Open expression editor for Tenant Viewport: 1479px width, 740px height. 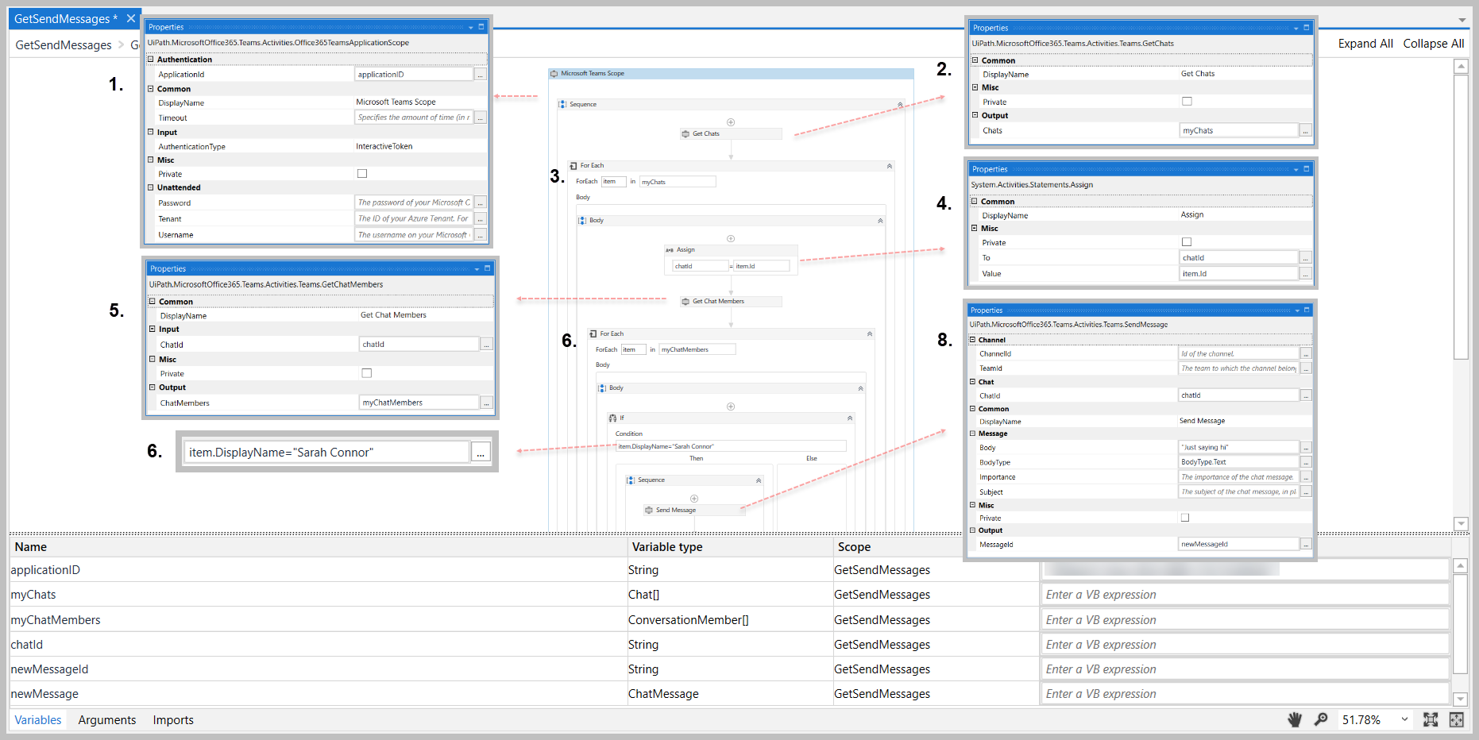click(481, 218)
